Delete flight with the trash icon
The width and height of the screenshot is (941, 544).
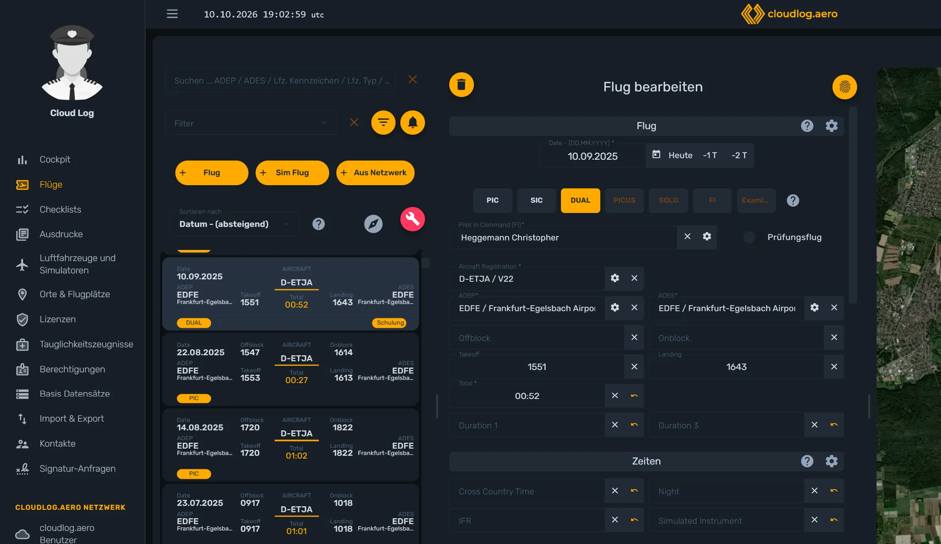[x=461, y=85]
